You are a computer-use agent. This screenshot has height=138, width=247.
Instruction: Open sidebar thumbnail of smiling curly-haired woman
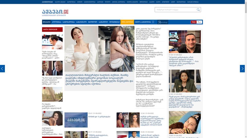click(x=52, y=118)
